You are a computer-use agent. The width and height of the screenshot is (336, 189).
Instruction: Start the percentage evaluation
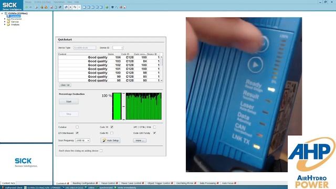(x=69, y=101)
